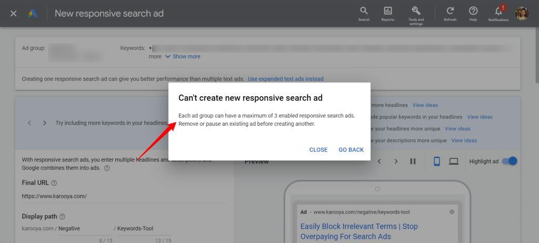This screenshot has height=243, width=539.
Task: Edit the Keywords-Tool display path field
Action: [144, 229]
